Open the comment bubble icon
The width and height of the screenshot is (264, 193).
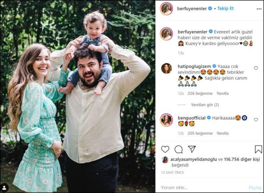coord(178,149)
